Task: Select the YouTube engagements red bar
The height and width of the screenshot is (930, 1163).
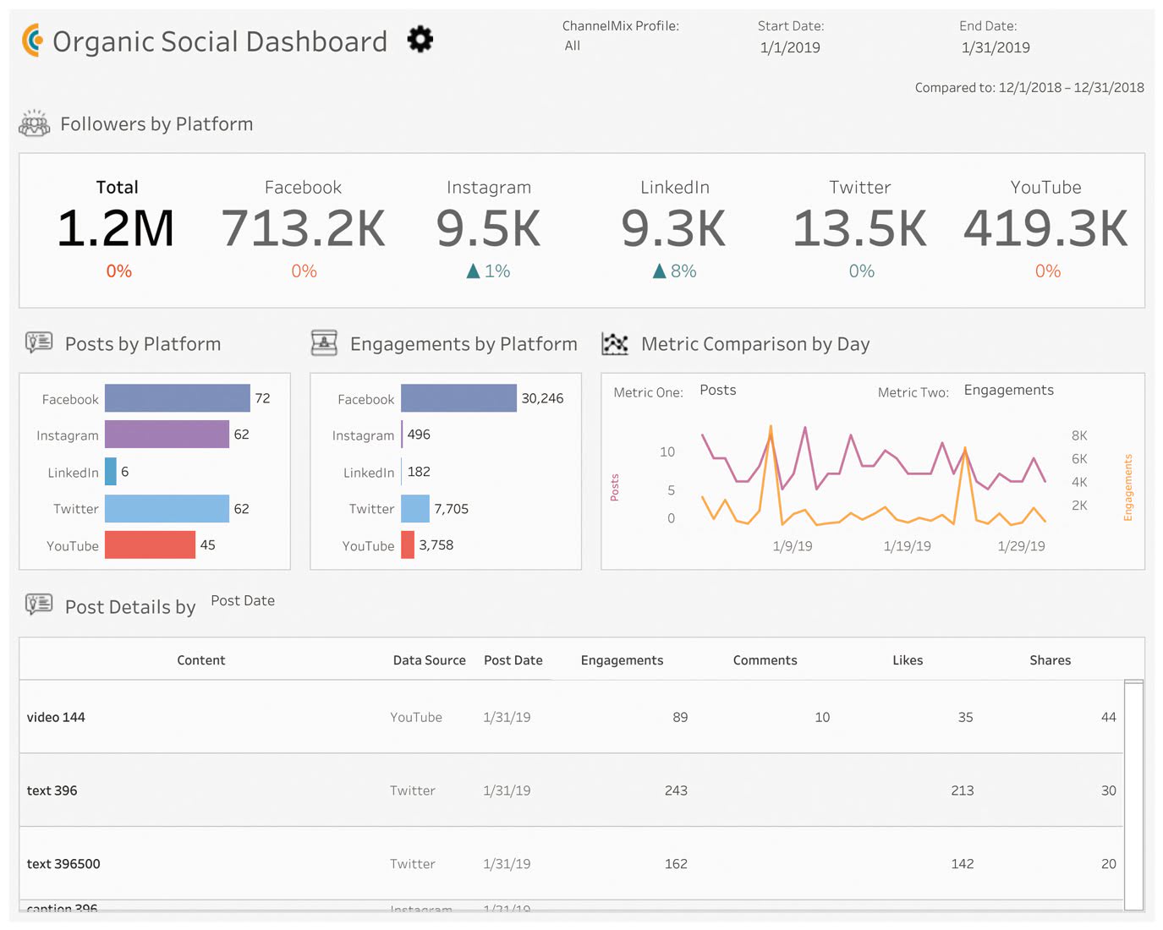Action: pyautogui.click(x=408, y=545)
